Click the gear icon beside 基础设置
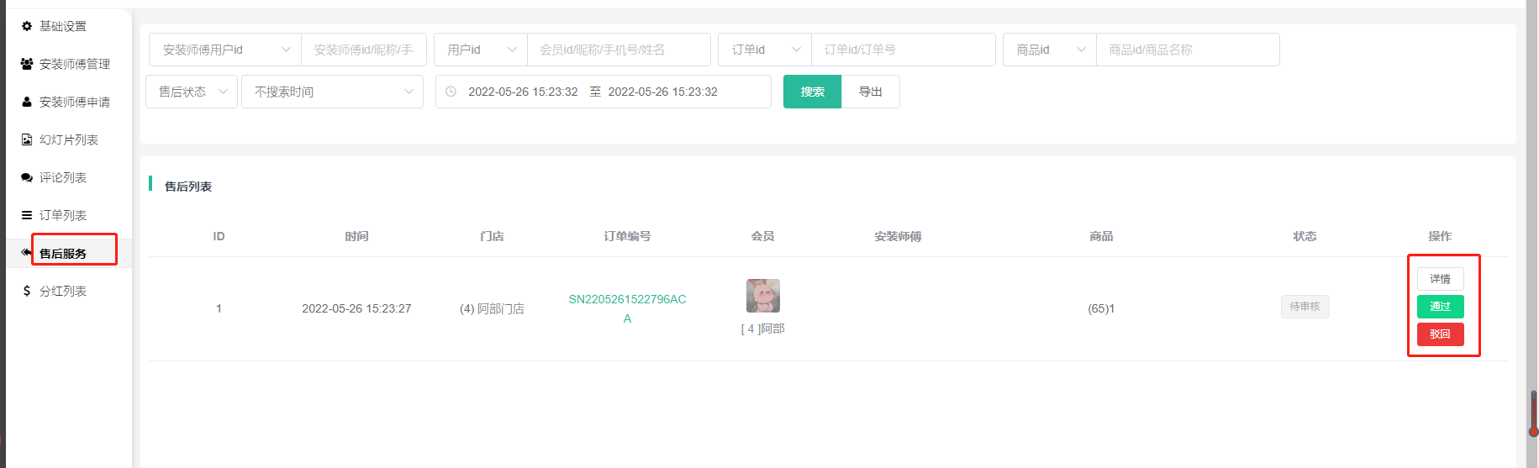 (x=27, y=26)
